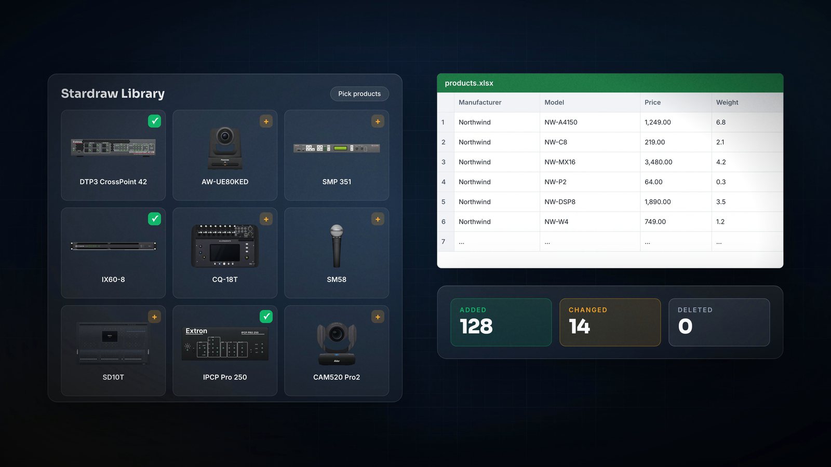Click the Stardraw Library heading
Screen dimensions: 831x467
pyautogui.click(x=113, y=93)
